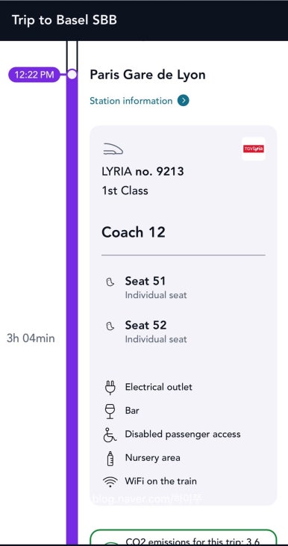Tap the electrical outlet plug icon
Viewport: 288px width, 546px height.
point(110,388)
